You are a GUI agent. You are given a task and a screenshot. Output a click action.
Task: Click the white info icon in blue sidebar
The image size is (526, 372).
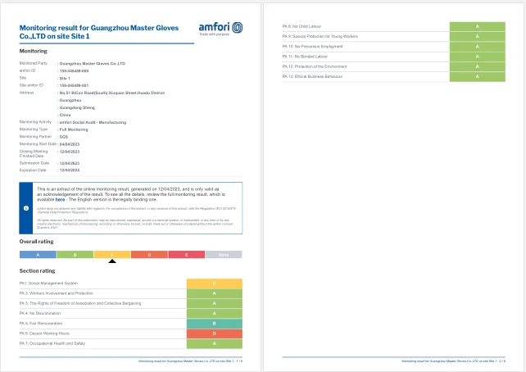click(x=26, y=208)
